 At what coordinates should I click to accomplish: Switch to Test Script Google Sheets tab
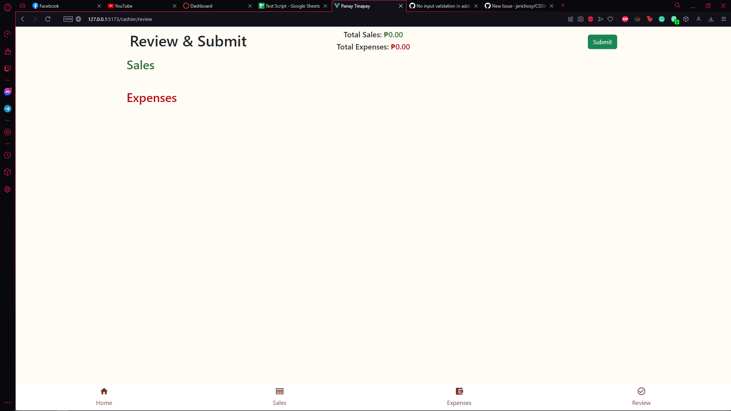[292, 6]
